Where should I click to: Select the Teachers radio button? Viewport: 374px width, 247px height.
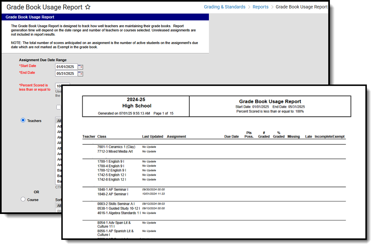[x=23, y=120]
